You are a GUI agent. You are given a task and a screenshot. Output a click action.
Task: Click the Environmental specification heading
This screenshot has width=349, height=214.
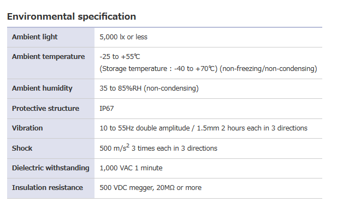tap(72, 17)
